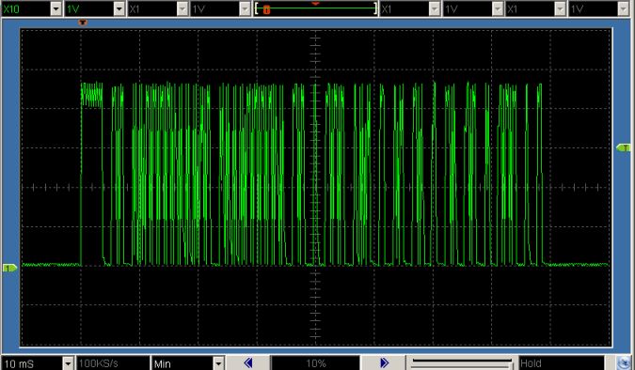The height and width of the screenshot is (370, 635).
Task: Open channel 2's greyed X1 probe dropdown
Action: (158, 8)
